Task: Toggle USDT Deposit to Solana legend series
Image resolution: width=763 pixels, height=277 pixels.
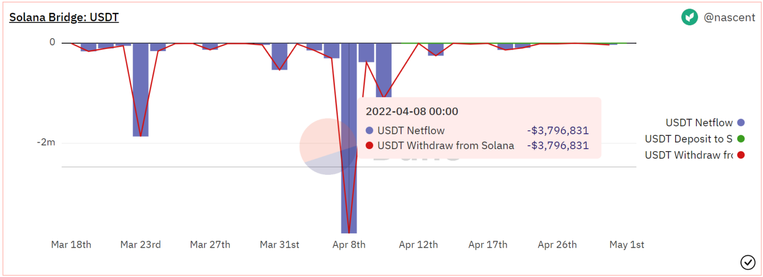Action: click(688, 139)
